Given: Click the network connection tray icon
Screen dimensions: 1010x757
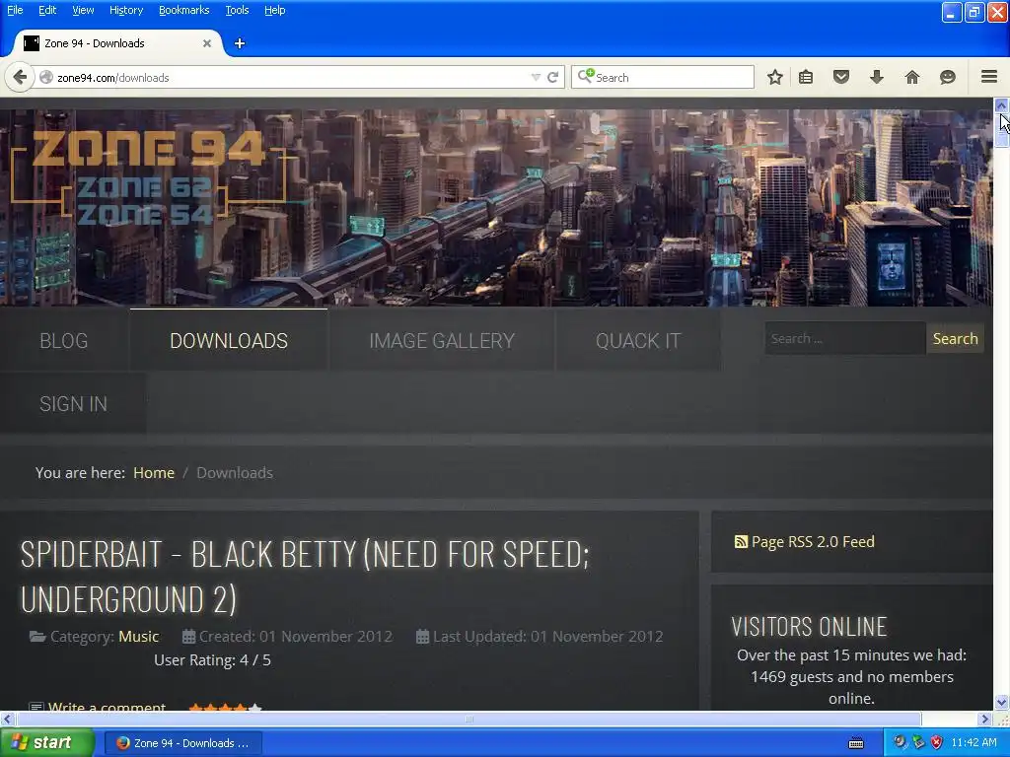Looking at the screenshot, I should [x=918, y=743].
